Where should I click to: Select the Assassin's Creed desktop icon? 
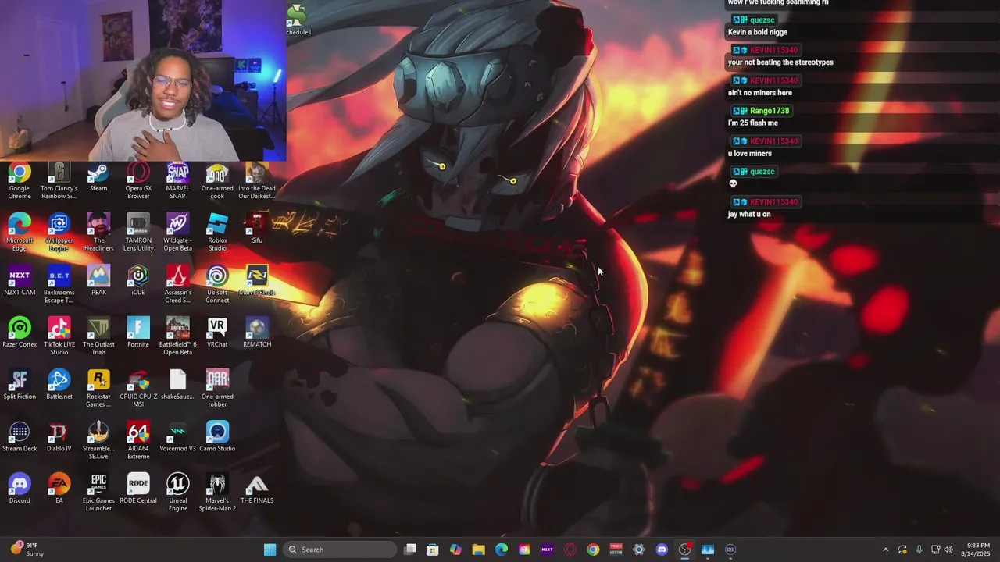(x=178, y=286)
